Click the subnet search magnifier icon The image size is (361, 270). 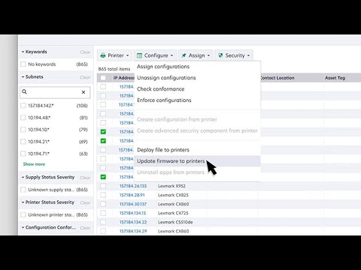pyautogui.click(x=24, y=91)
